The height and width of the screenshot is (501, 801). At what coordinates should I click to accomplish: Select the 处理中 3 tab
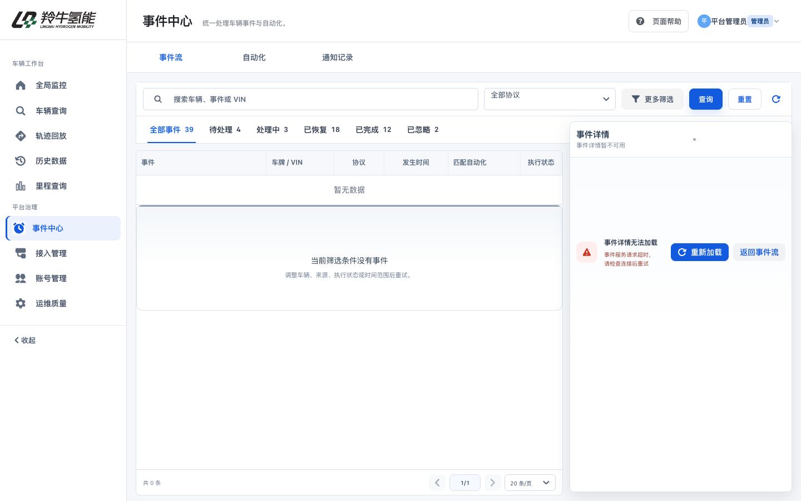click(x=272, y=130)
